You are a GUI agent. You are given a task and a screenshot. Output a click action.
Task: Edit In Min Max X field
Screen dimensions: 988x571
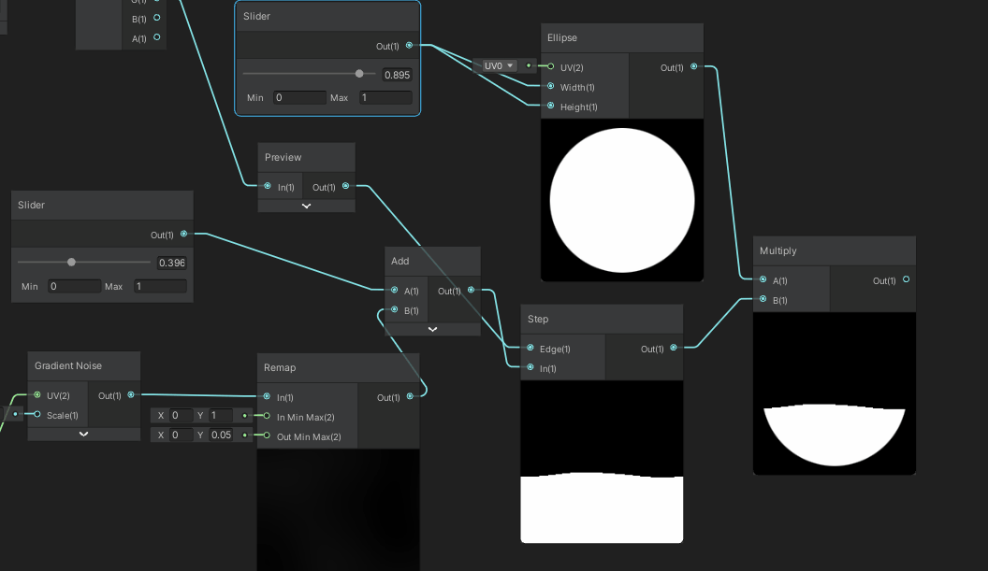pyautogui.click(x=182, y=416)
